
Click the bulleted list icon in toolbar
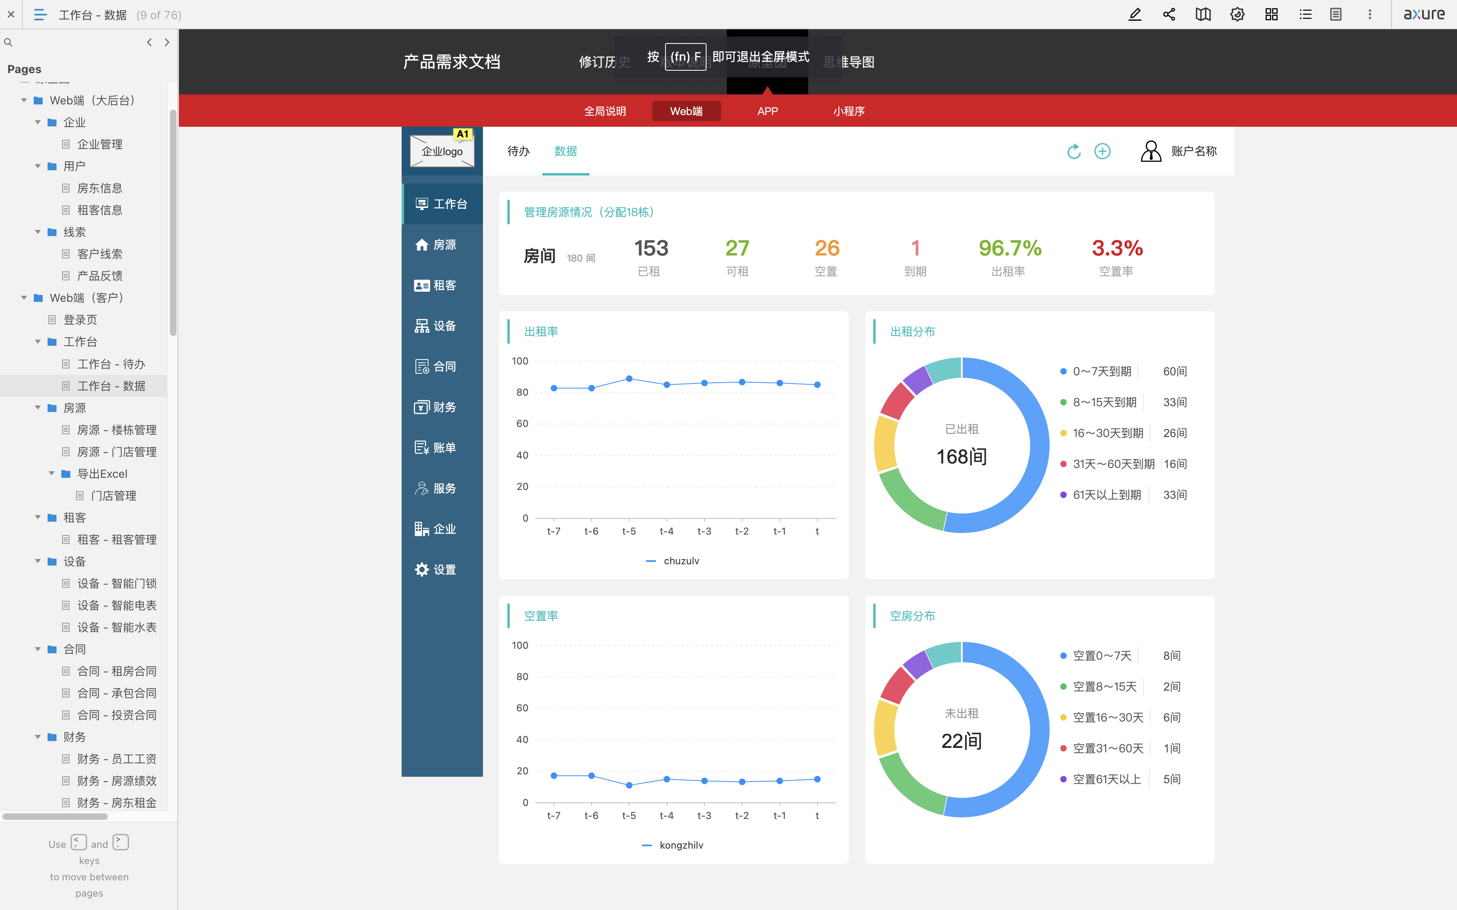tap(1305, 15)
